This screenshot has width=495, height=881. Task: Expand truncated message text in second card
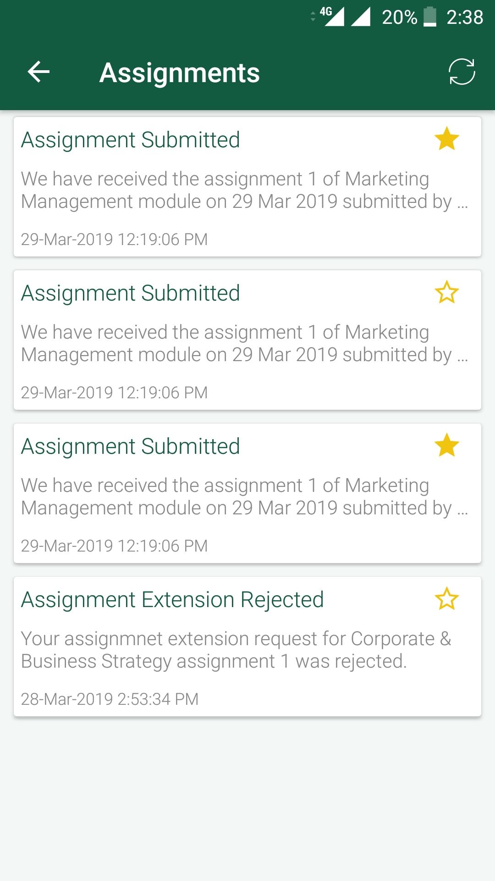click(x=245, y=343)
